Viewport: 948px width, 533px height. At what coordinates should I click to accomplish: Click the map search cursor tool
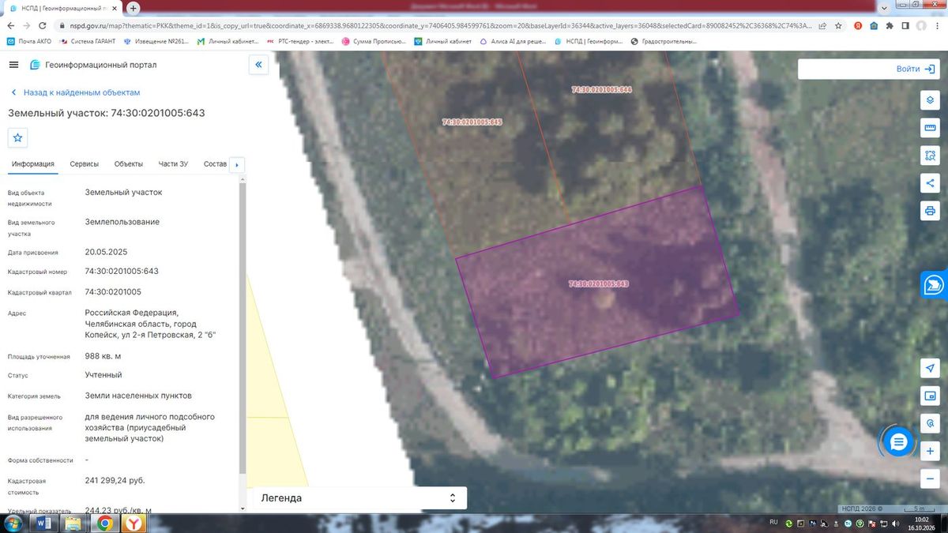pos(930,423)
